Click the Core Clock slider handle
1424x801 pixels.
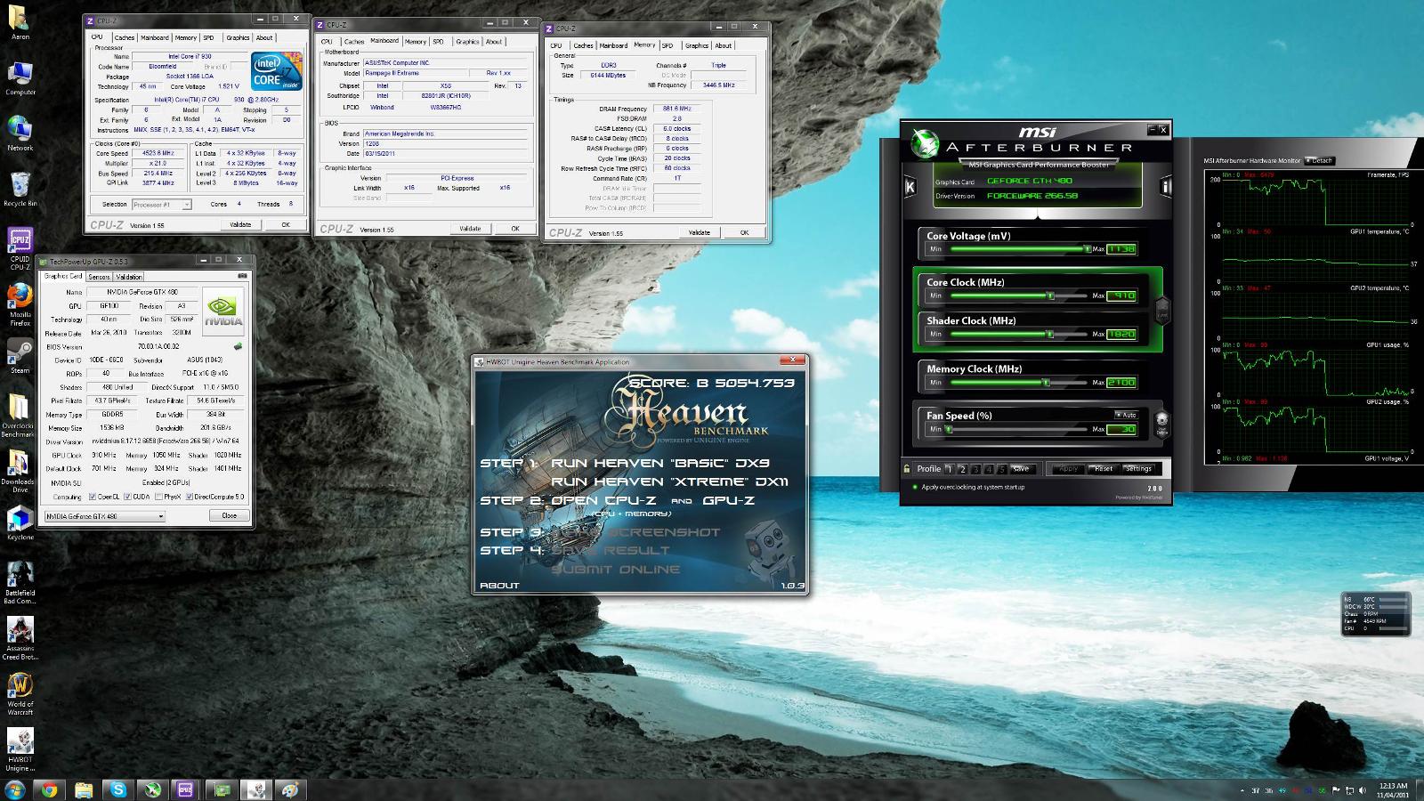tap(1050, 295)
